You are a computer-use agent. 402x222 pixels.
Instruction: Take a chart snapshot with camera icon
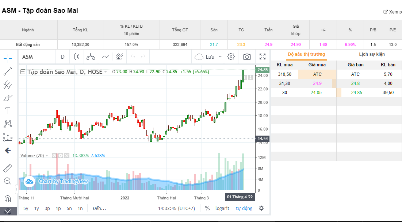pos(247,57)
